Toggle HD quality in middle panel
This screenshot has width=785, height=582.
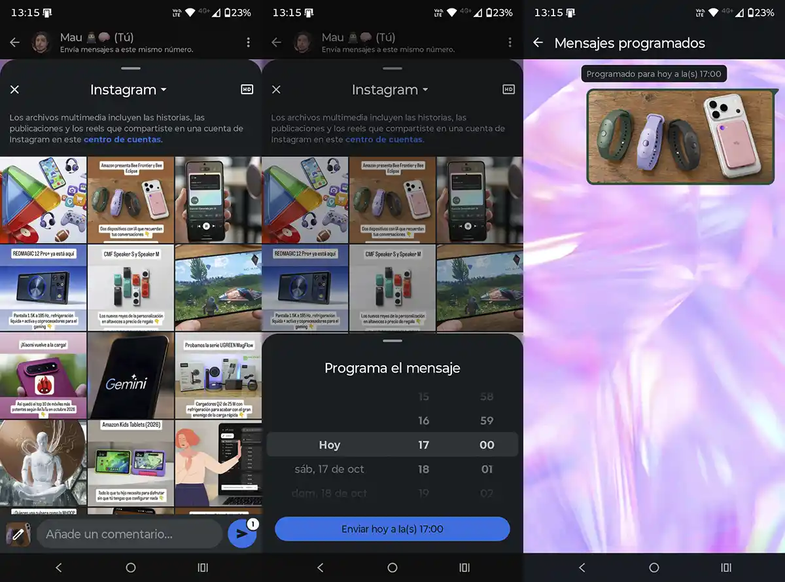coord(508,90)
